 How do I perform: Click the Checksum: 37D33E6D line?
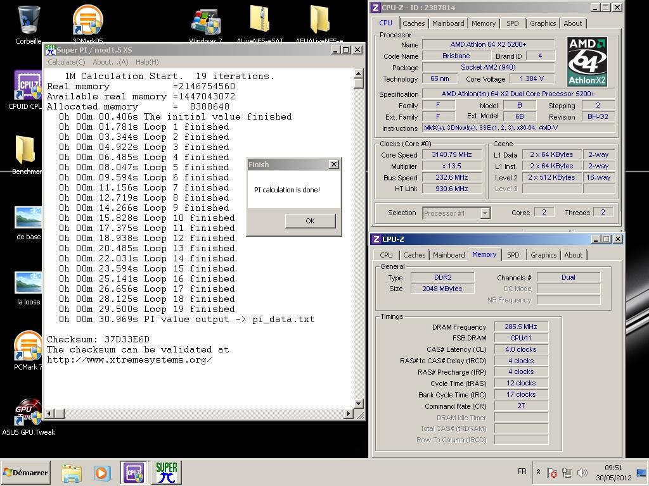point(98,340)
